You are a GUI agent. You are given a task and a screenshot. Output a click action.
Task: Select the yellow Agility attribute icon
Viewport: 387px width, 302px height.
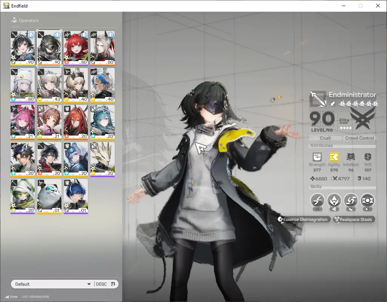(334, 157)
